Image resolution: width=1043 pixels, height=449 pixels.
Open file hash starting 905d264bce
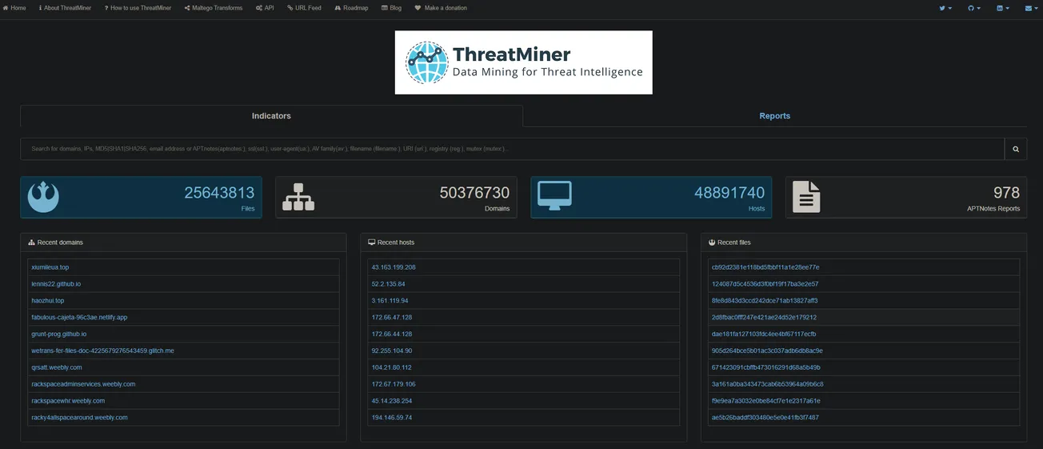(x=767, y=351)
